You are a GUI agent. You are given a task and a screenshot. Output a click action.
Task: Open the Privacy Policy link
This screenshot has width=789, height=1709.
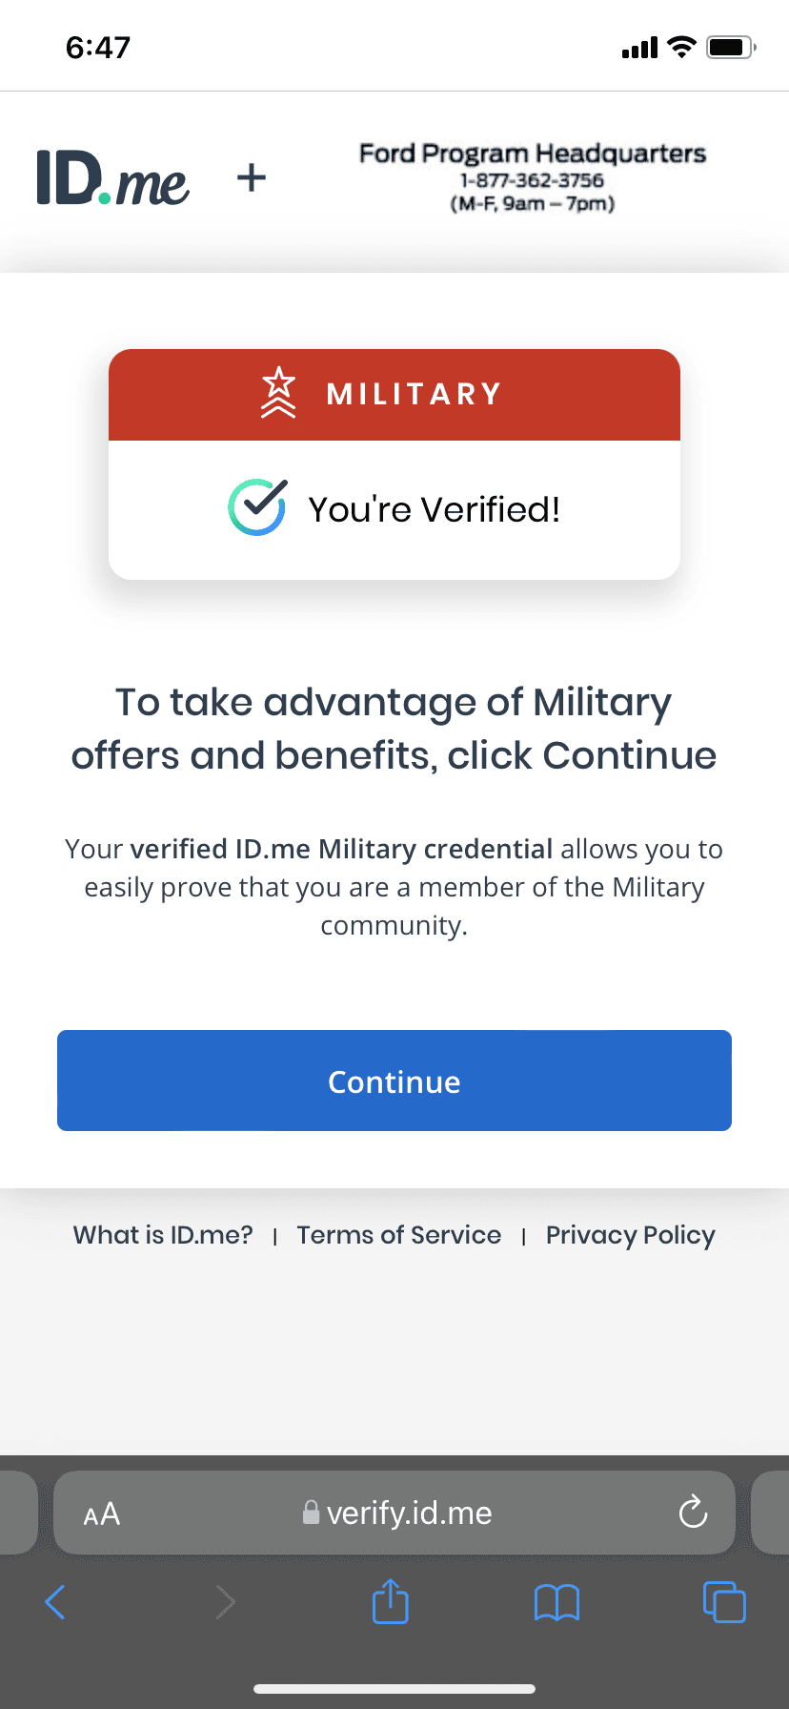631,1235
